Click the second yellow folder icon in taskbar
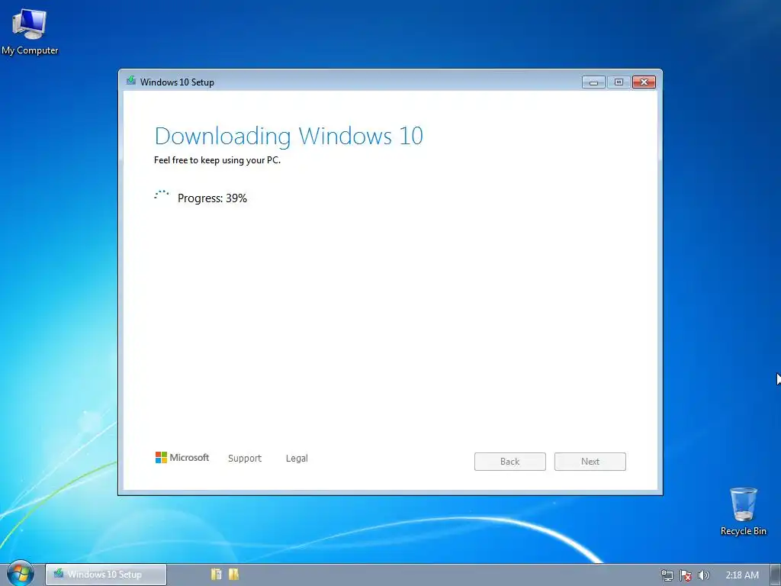The width and height of the screenshot is (781, 586). click(x=233, y=574)
